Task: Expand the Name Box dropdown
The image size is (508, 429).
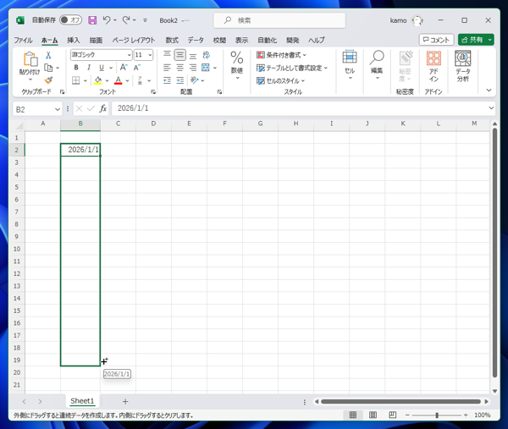Action: click(x=58, y=109)
